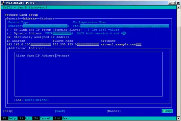Click the scrollbar down arrow of PuTTY window
Screen dimensions: 181x121
[x=178, y=118]
